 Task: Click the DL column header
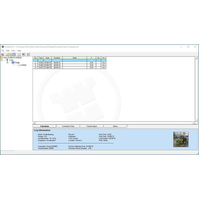click(x=99, y=58)
